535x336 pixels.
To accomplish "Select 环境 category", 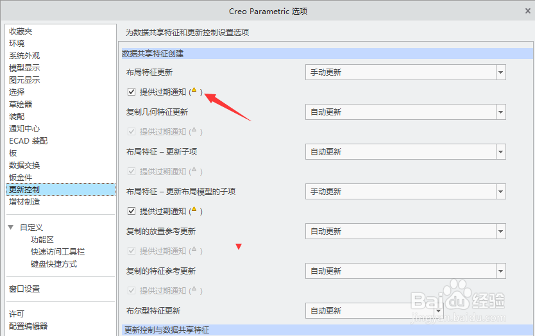I will [x=17, y=44].
